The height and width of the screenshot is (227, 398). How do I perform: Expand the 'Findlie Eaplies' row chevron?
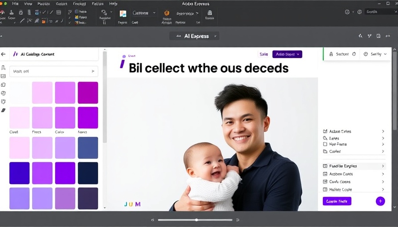point(383,166)
